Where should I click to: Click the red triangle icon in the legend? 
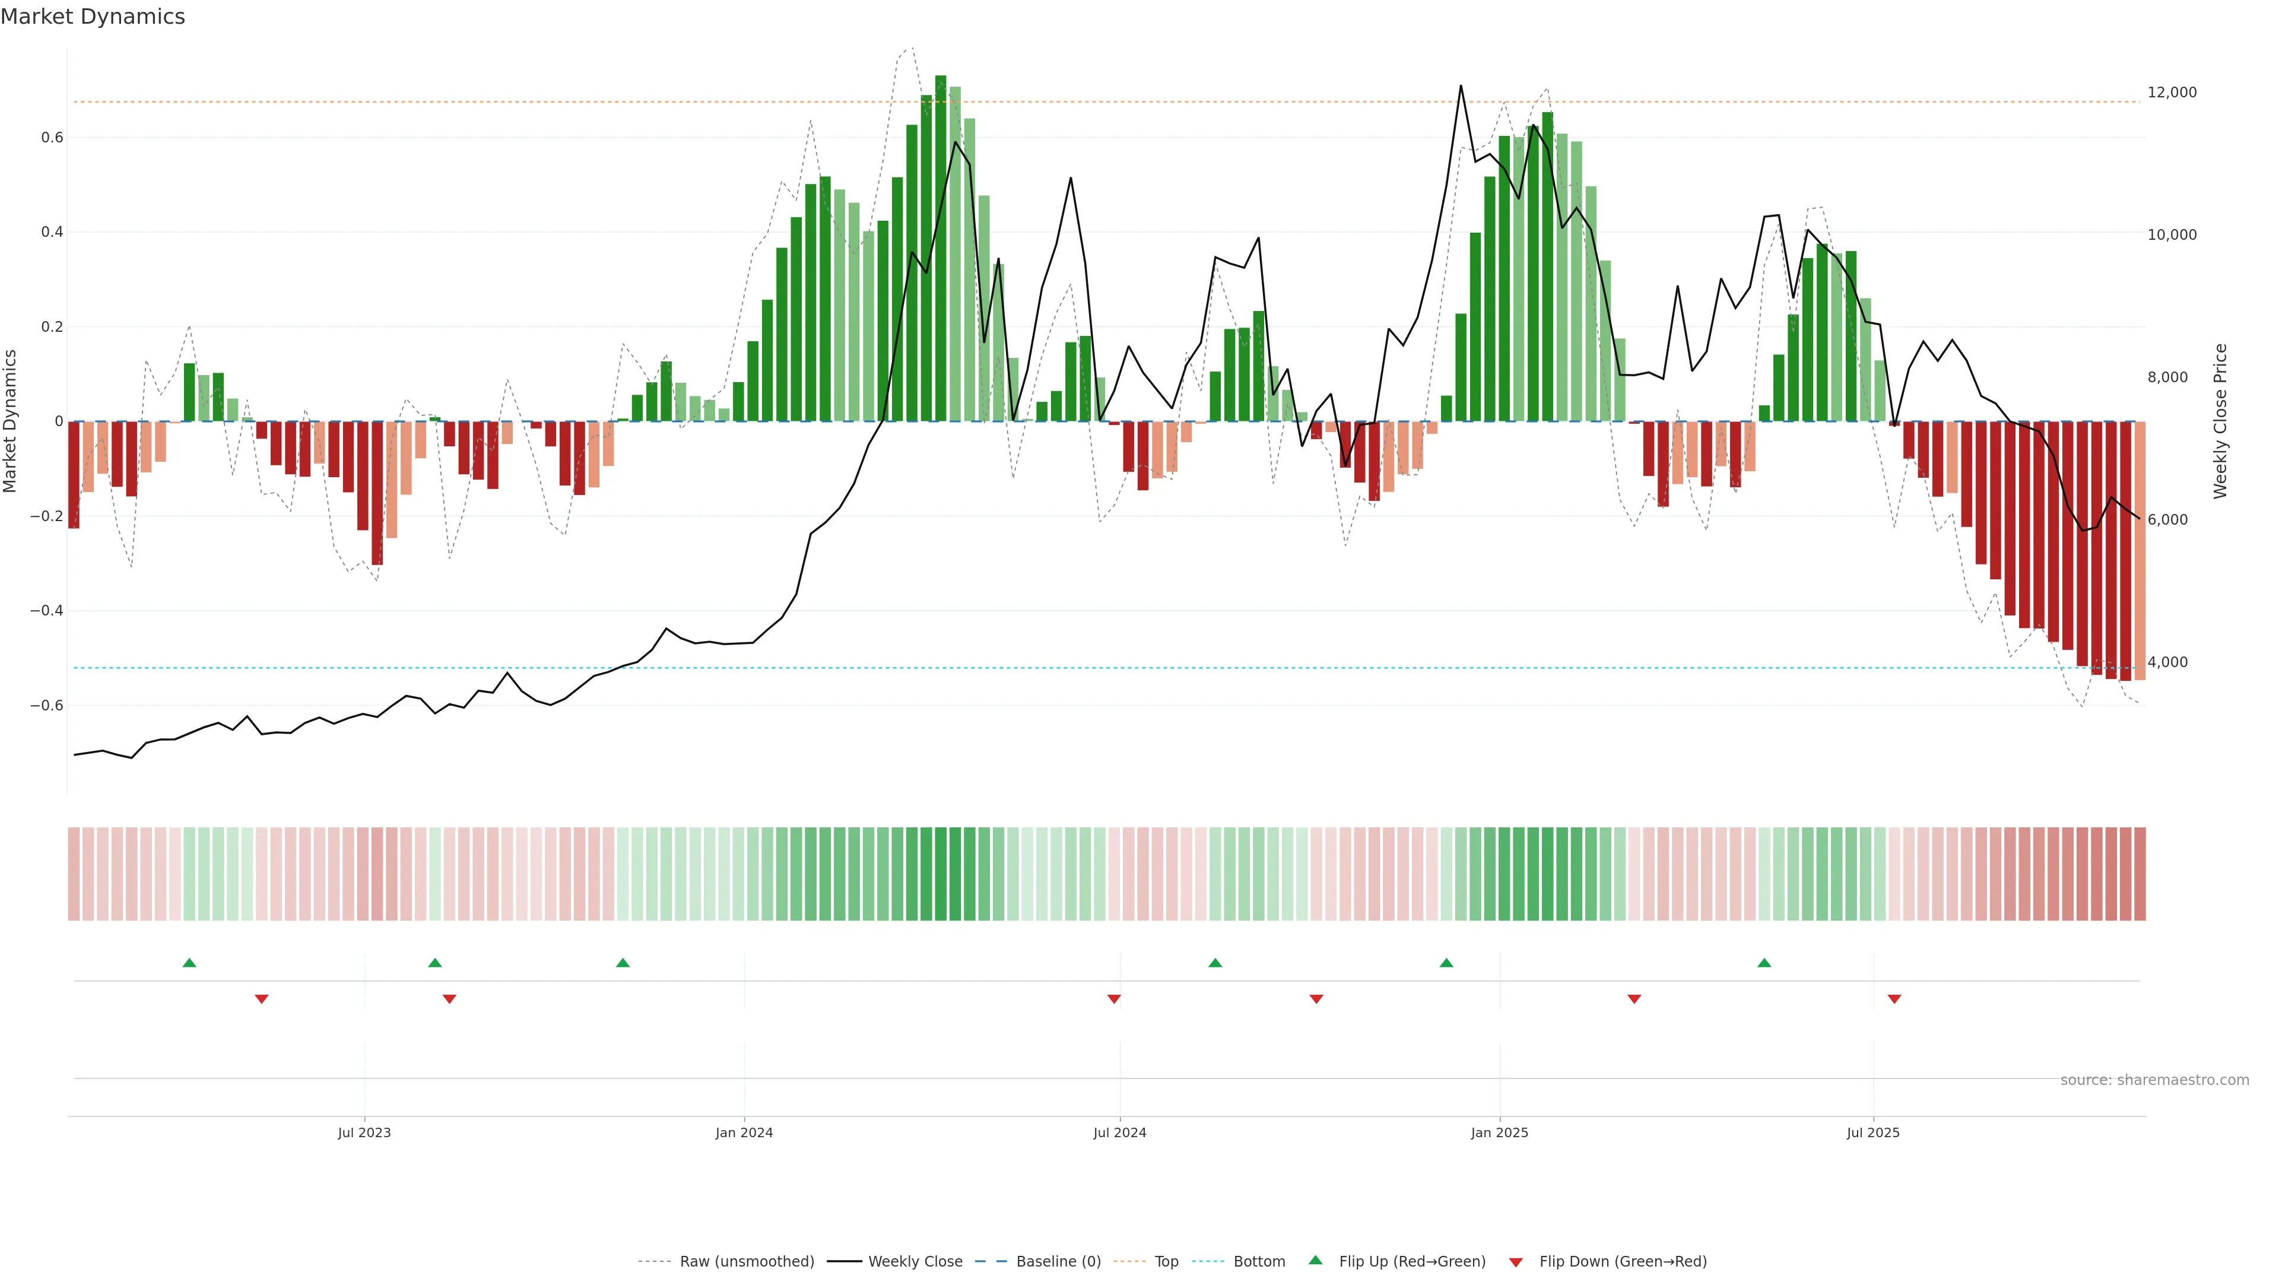coord(1516,1262)
